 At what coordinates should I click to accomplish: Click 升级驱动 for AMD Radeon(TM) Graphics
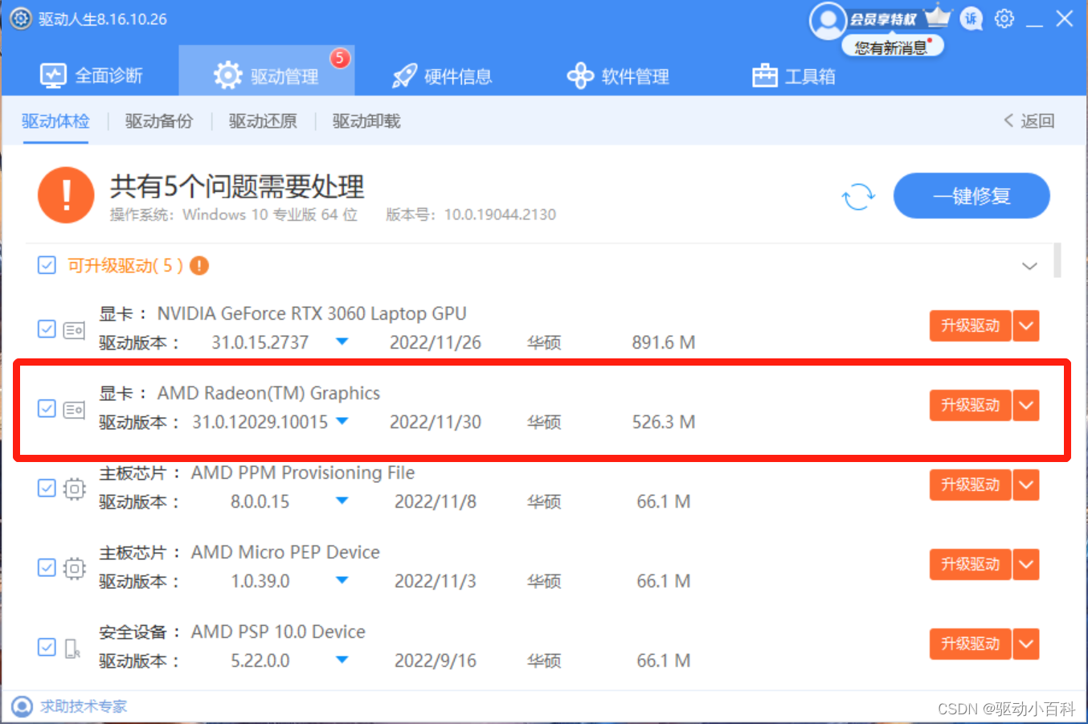pyautogui.click(x=970, y=405)
